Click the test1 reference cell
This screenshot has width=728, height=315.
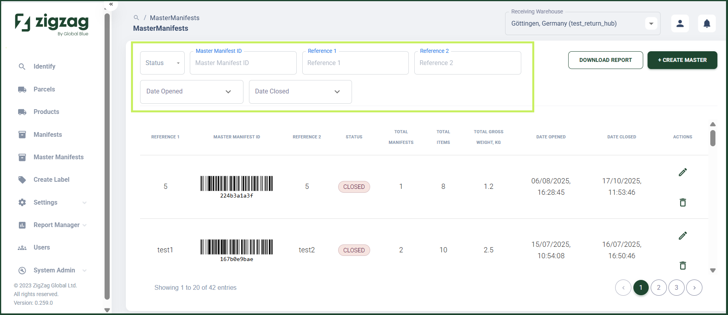(x=165, y=250)
